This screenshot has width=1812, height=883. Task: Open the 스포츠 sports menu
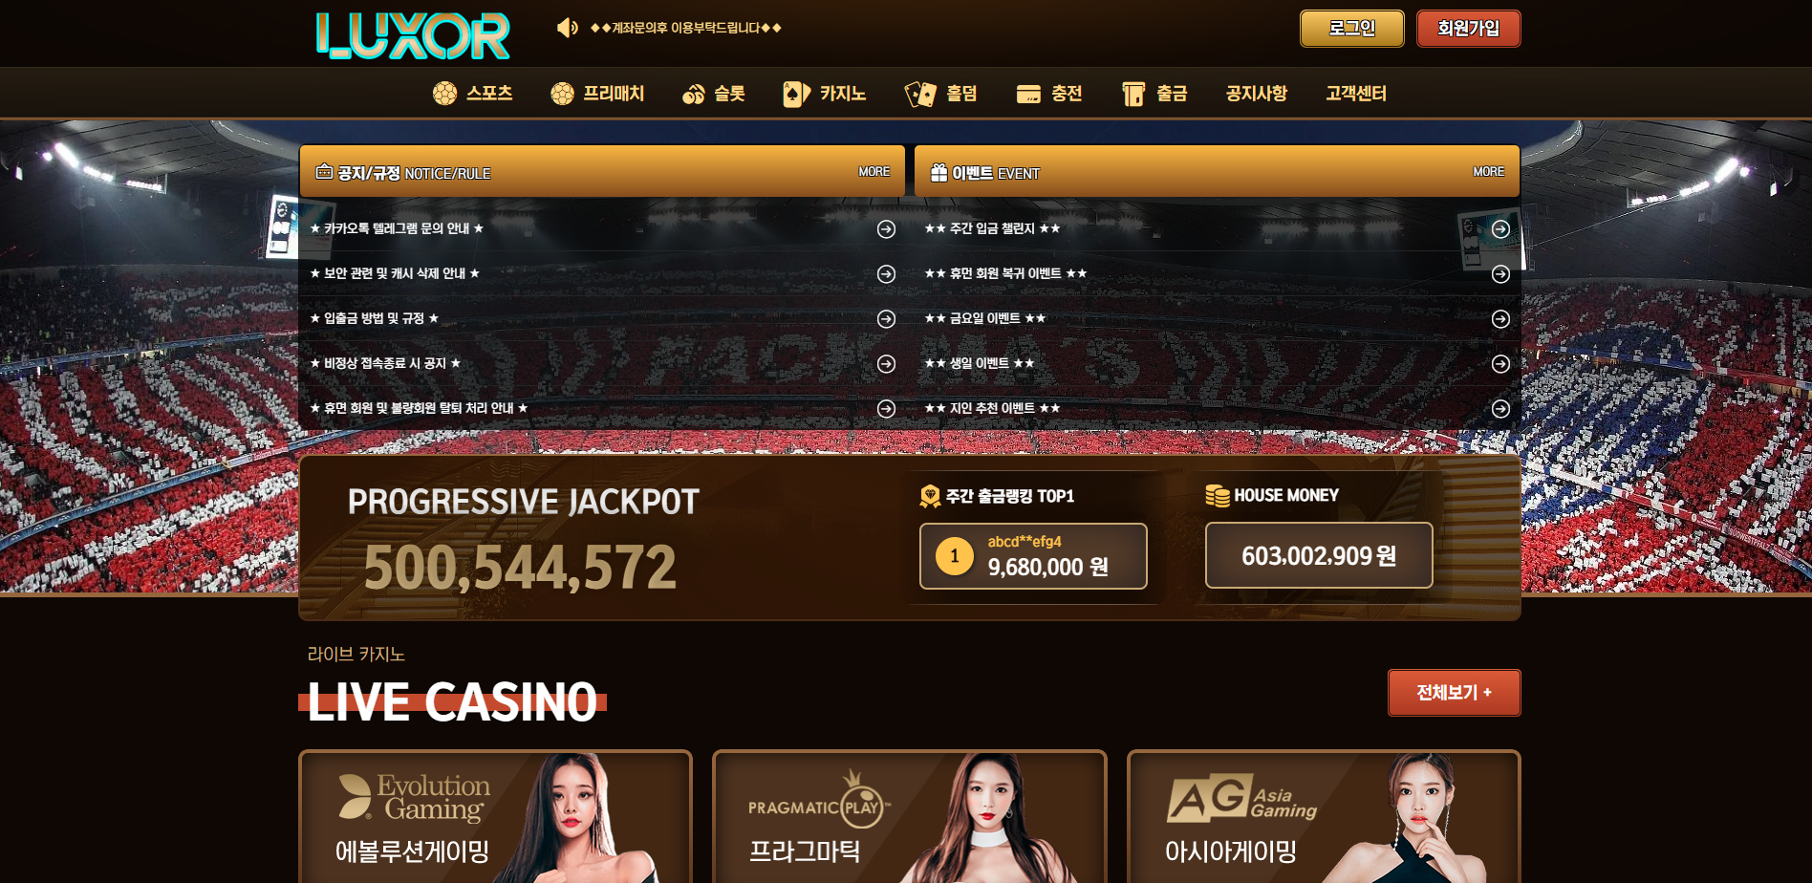[472, 94]
